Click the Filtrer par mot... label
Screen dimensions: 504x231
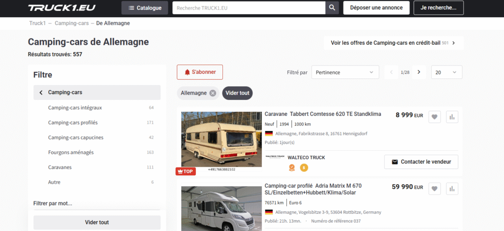pos(53,203)
